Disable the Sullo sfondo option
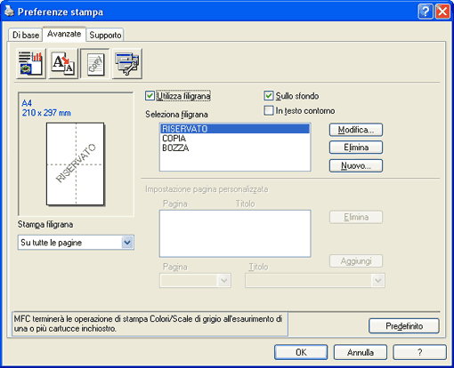454x368 pixels. [269, 96]
